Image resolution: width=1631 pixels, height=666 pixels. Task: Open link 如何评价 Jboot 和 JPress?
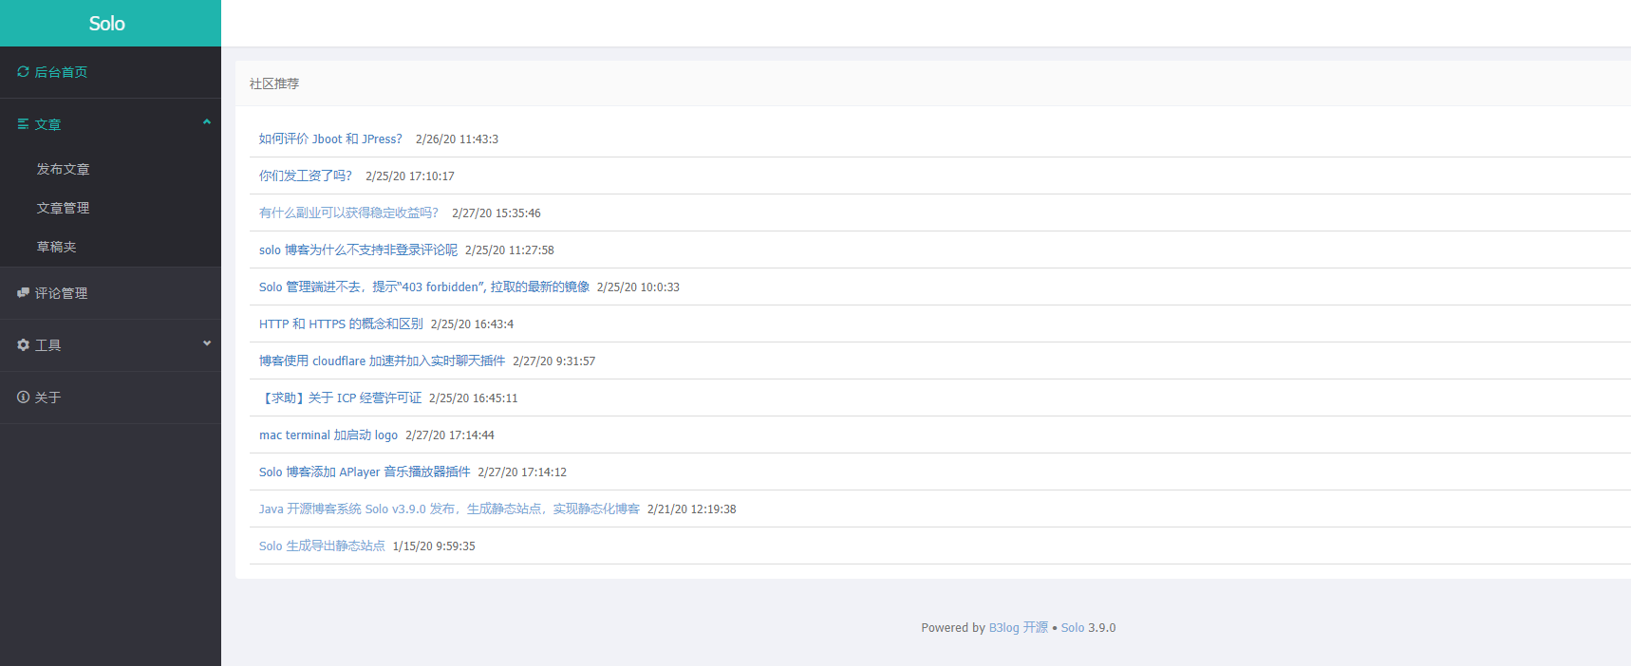coord(330,139)
